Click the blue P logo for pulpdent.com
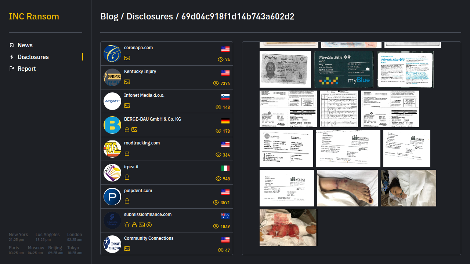The image size is (470, 264). 112,197
